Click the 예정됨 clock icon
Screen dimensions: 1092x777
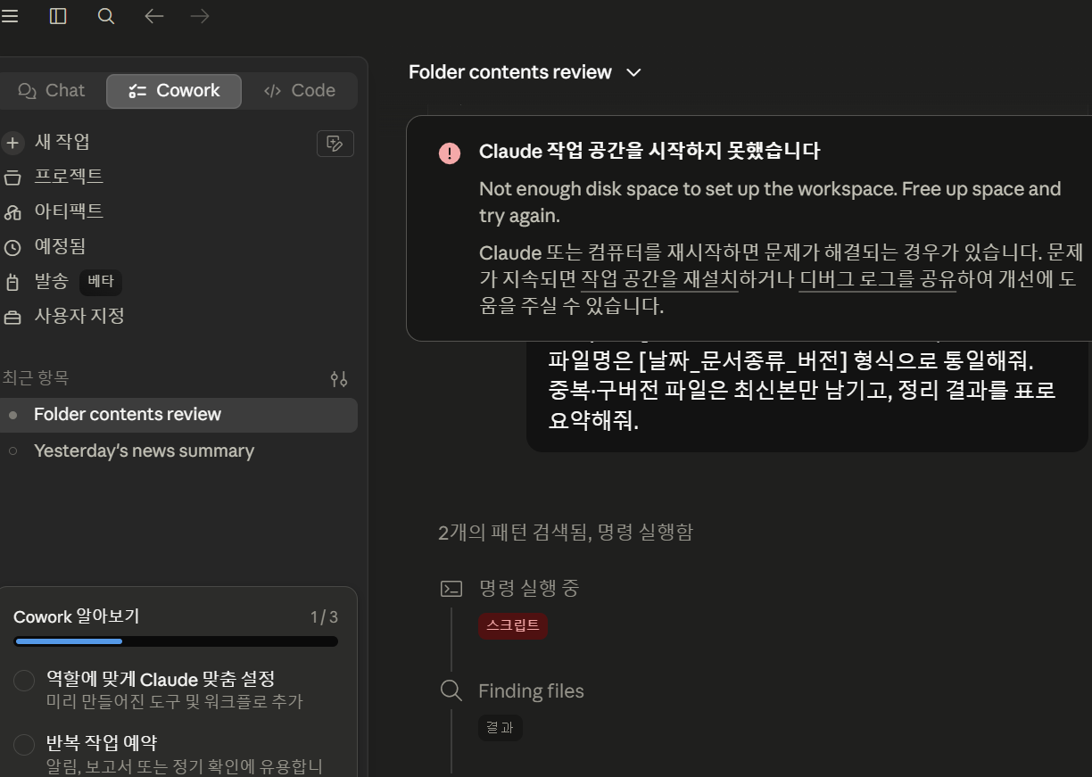12,247
